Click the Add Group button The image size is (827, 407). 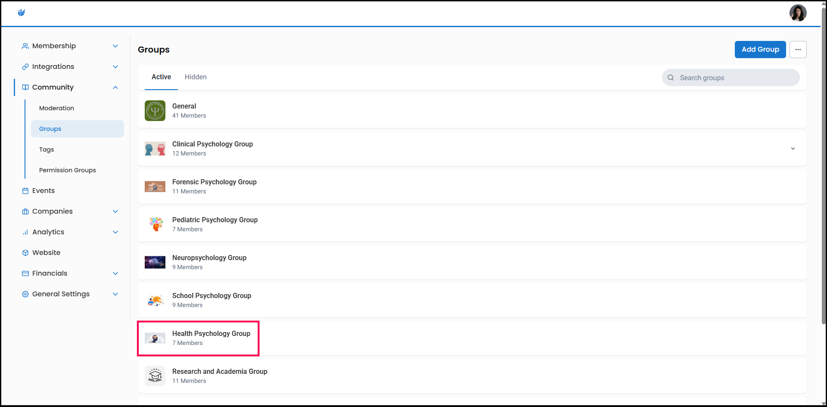point(760,50)
